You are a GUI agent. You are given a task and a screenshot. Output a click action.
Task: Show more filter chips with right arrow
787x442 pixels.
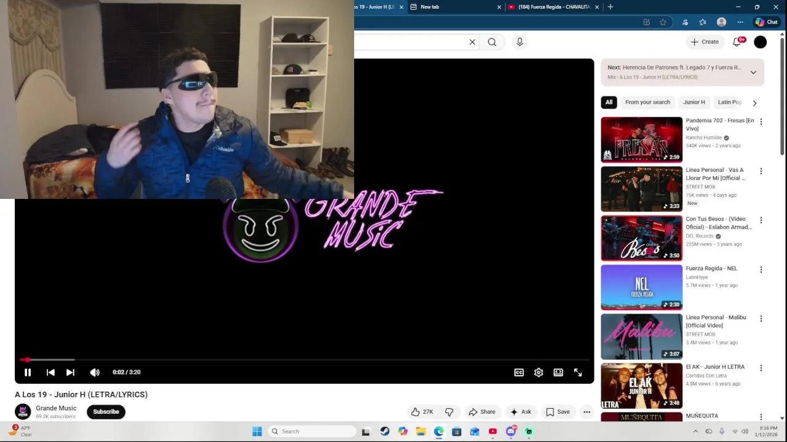(754, 103)
